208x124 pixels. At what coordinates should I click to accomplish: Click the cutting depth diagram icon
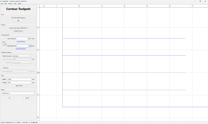click(x=5, y=43)
